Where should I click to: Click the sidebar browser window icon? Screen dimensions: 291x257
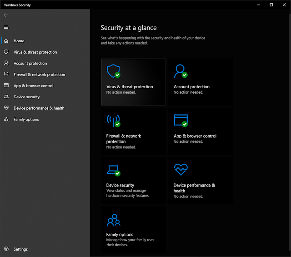pos(6,86)
